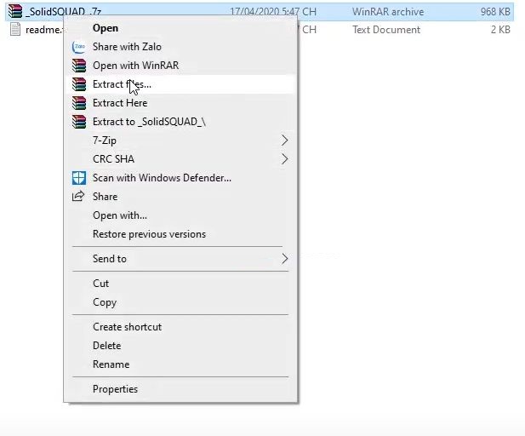Select Restore previous versions

180,234
